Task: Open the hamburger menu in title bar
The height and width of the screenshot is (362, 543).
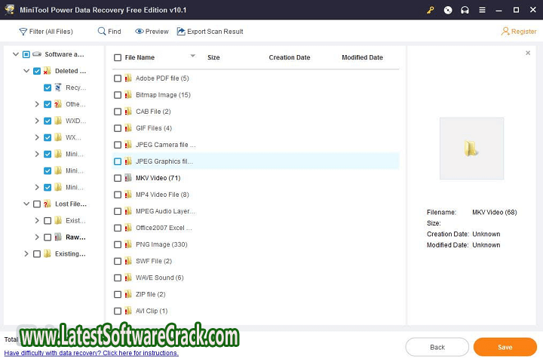Action: tap(481, 10)
